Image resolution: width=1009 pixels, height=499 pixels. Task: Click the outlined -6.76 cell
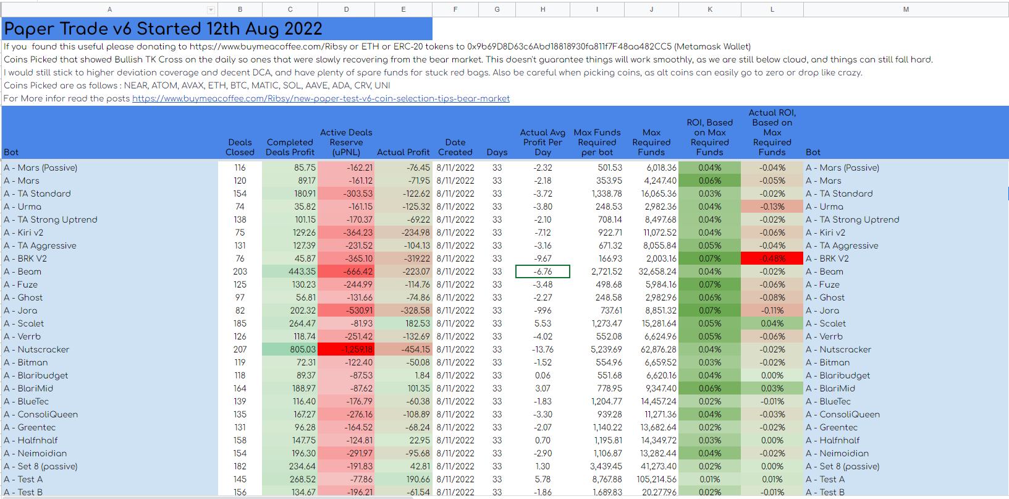542,271
